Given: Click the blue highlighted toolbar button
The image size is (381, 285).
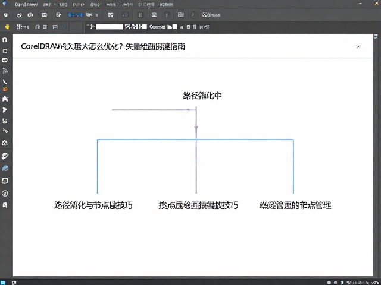Looking at the screenshot, I should pyautogui.click(x=75, y=15).
